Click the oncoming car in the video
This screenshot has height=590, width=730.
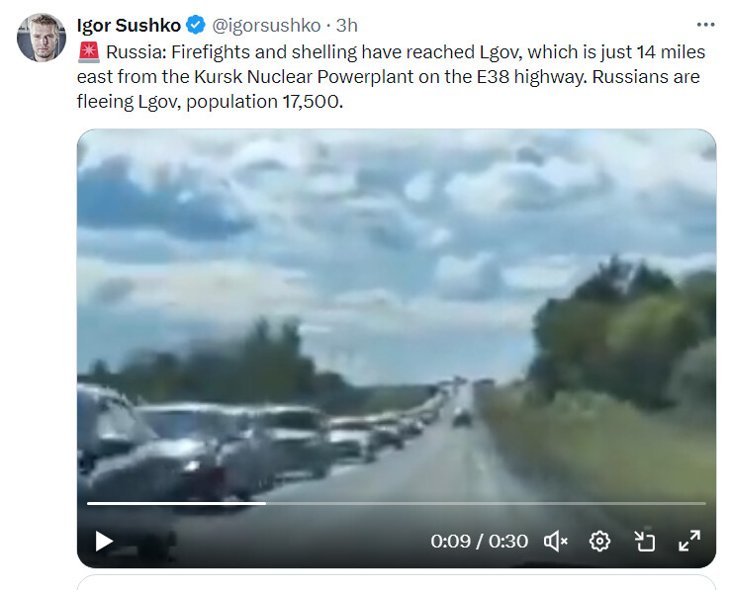click(x=462, y=417)
